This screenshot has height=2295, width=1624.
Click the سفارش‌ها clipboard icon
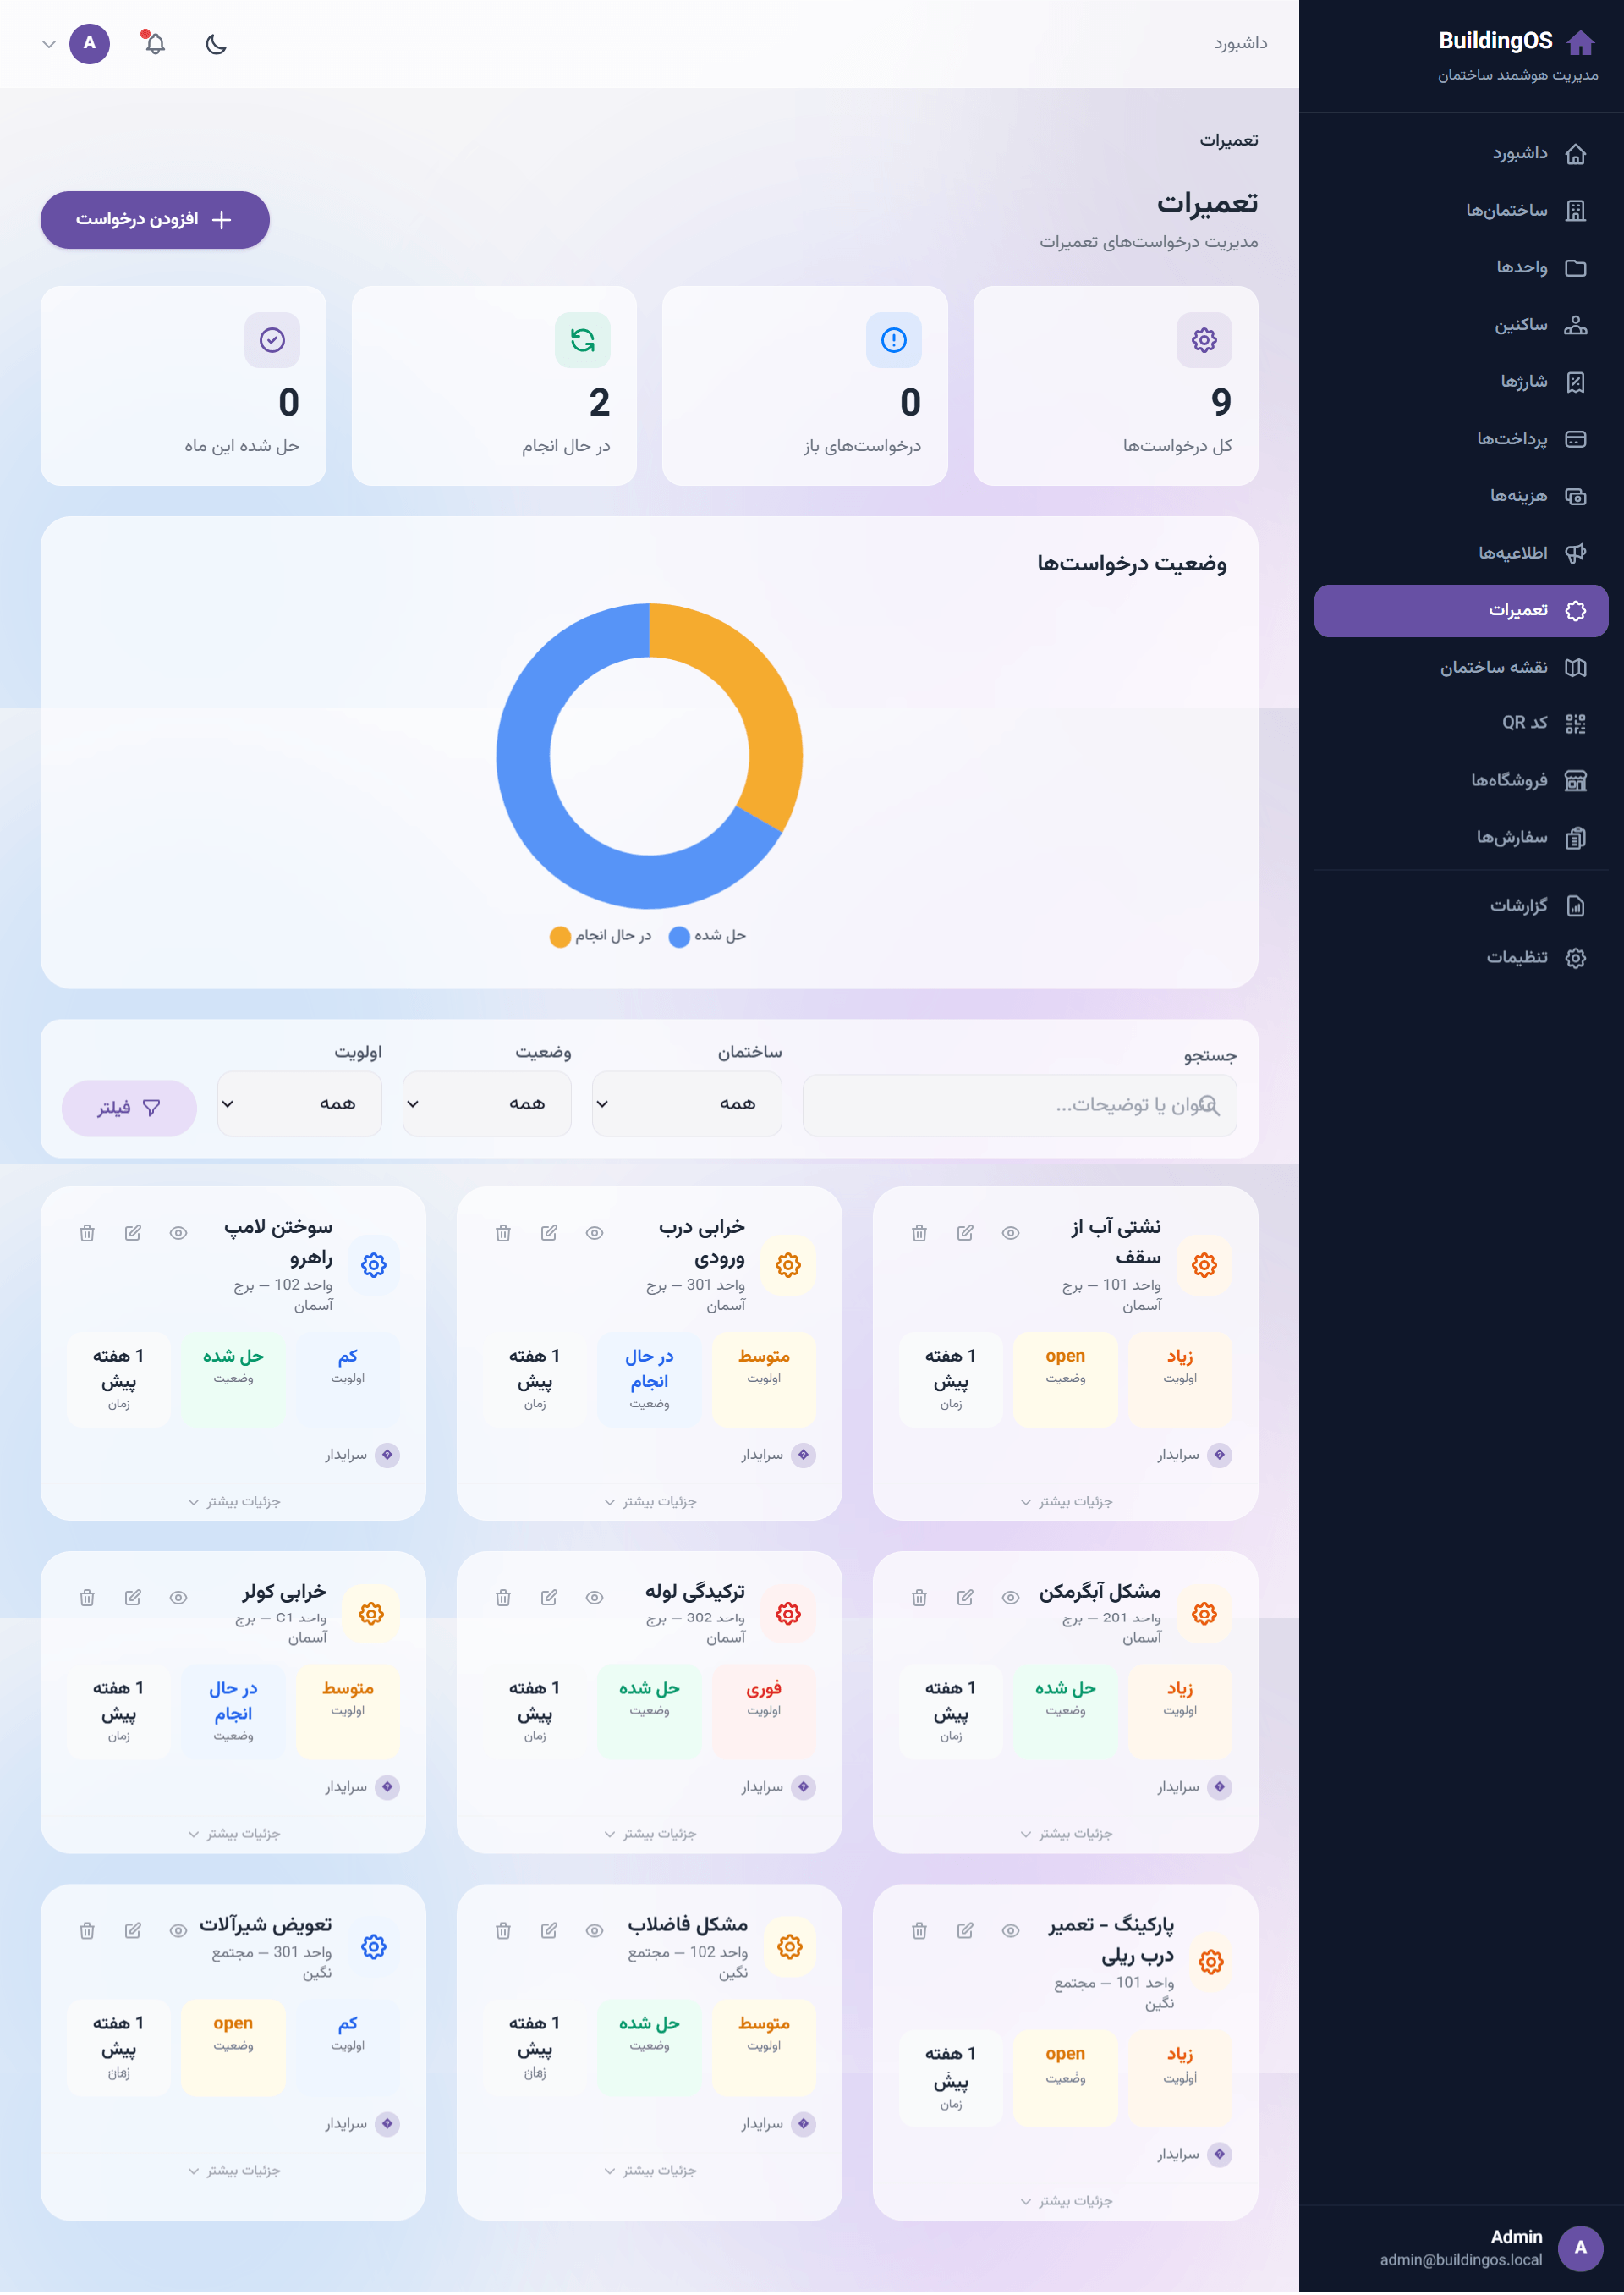(1575, 839)
